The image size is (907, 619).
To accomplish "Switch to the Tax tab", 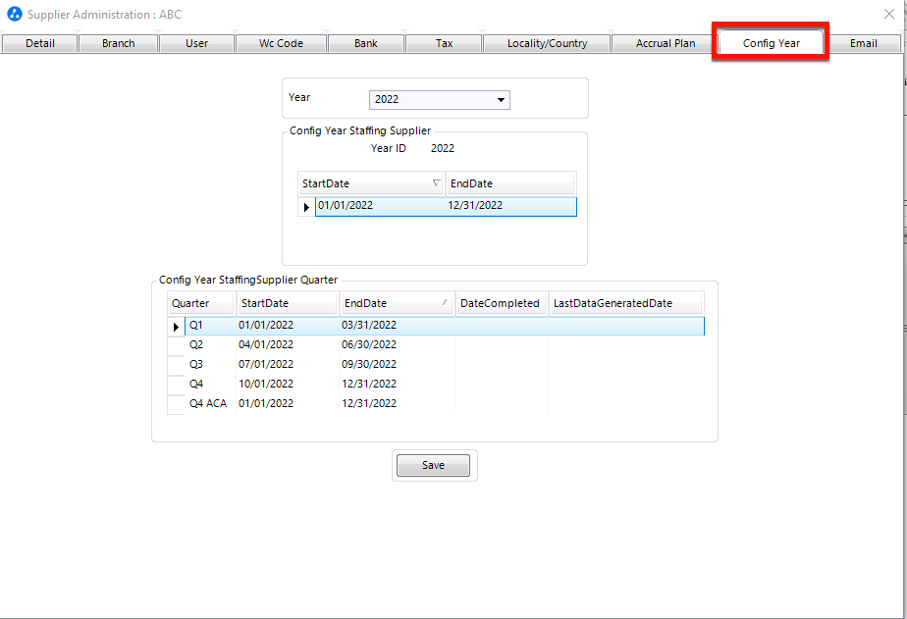I will point(445,43).
